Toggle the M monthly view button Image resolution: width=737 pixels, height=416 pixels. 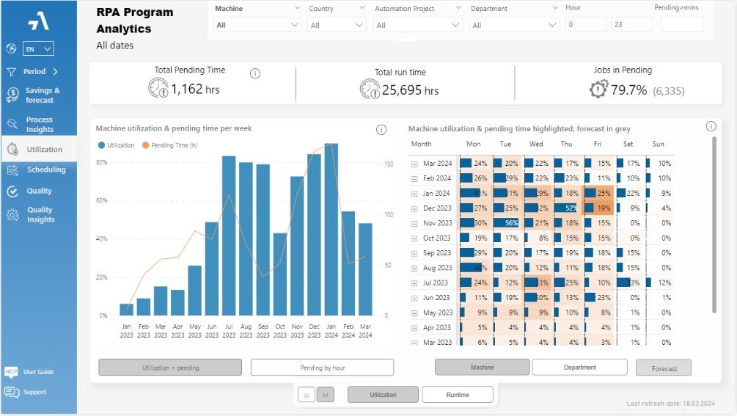click(326, 395)
